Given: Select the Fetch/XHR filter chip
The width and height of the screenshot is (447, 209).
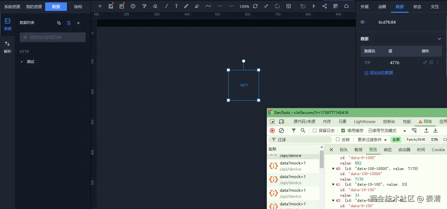Looking at the screenshot, I should pyautogui.click(x=416, y=140).
